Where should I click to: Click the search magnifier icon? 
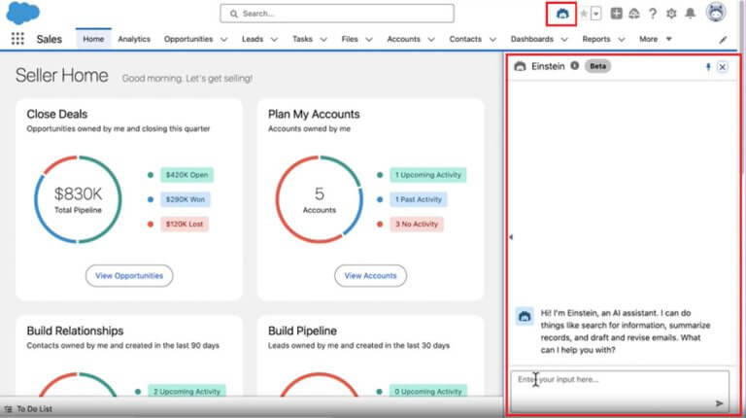pyautogui.click(x=233, y=14)
